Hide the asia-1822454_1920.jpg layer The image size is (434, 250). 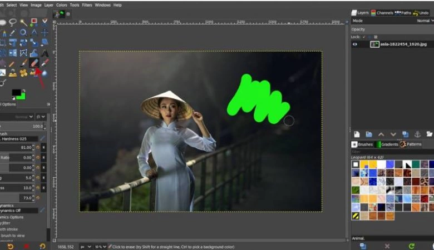pos(355,44)
